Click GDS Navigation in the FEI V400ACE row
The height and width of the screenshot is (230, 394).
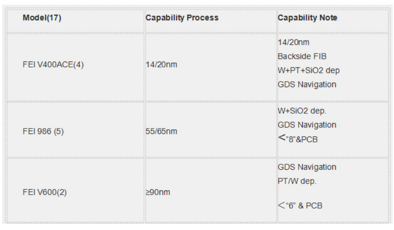[x=307, y=84]
